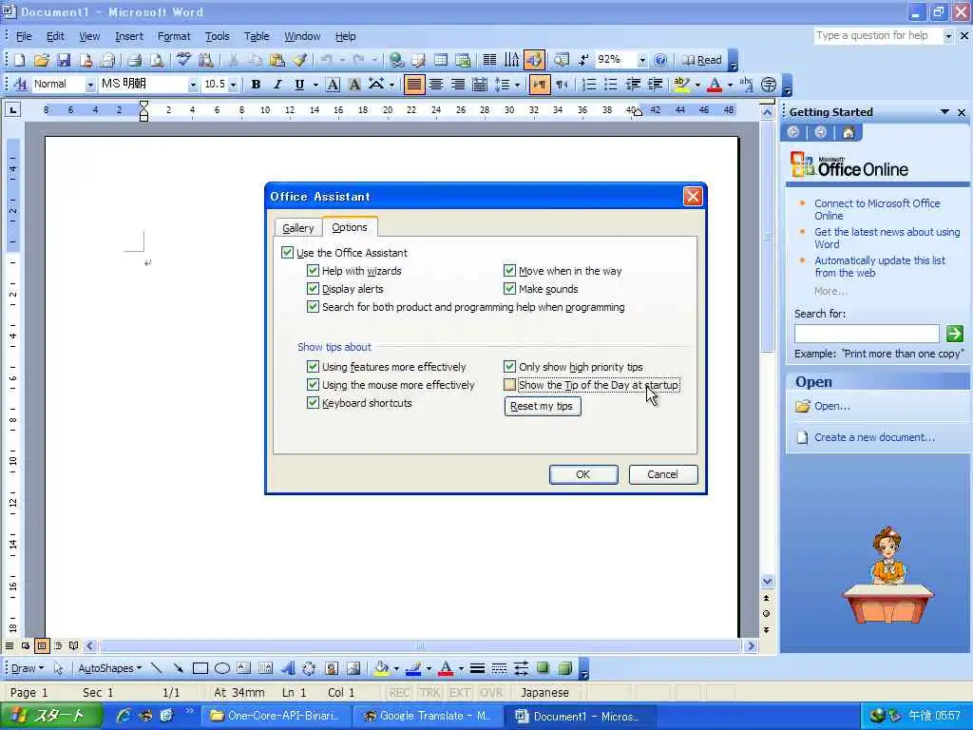Click the Open folder toolbar icon
Screen dimensions: 973x730
point(42,60)
